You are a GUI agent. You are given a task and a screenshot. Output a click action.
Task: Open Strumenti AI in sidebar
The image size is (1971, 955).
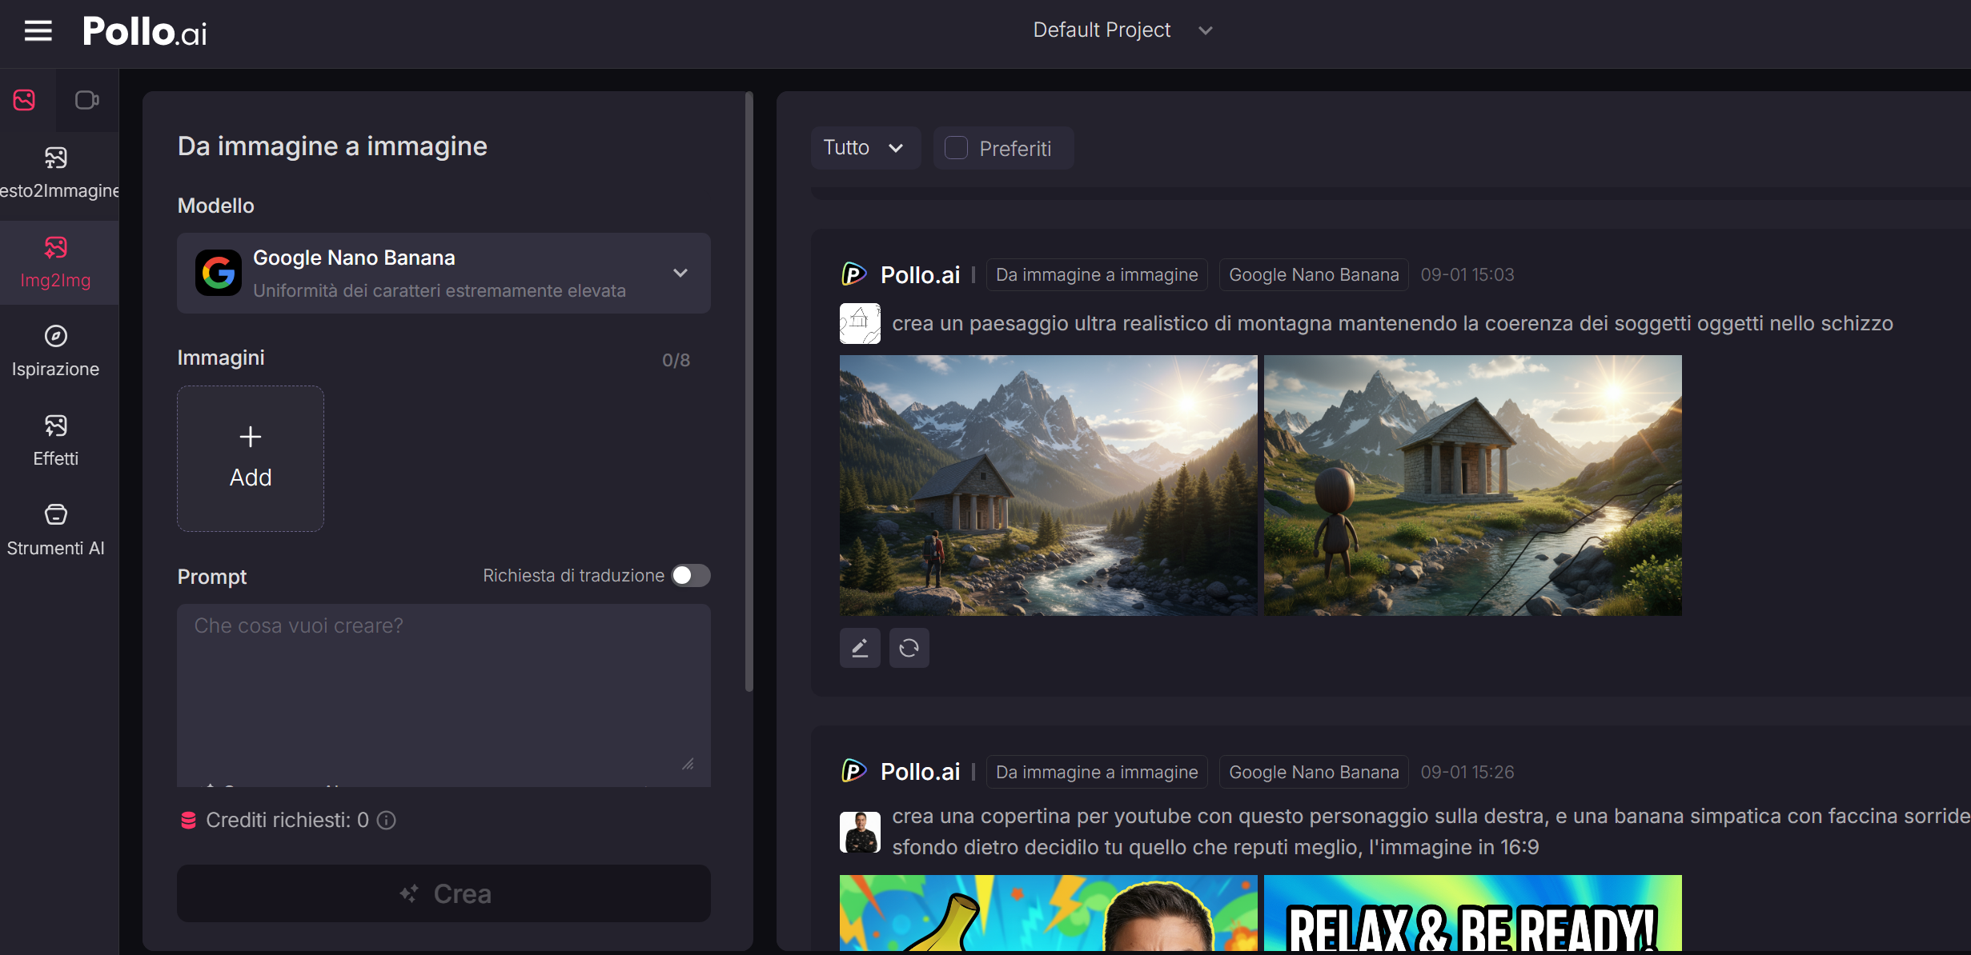click(x=55, y=530)
